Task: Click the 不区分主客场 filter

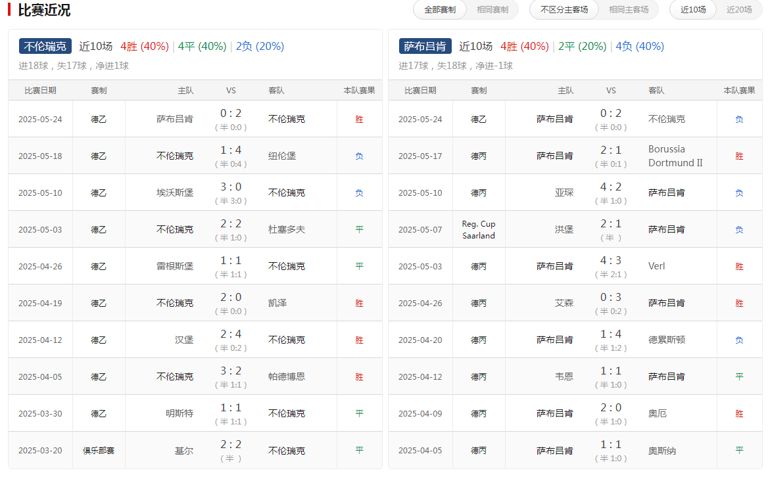Action: click(x=564, y=10)
